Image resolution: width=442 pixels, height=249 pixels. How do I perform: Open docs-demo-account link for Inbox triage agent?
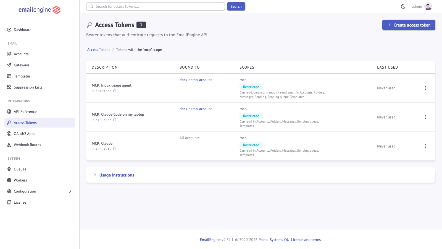(196, 80)
